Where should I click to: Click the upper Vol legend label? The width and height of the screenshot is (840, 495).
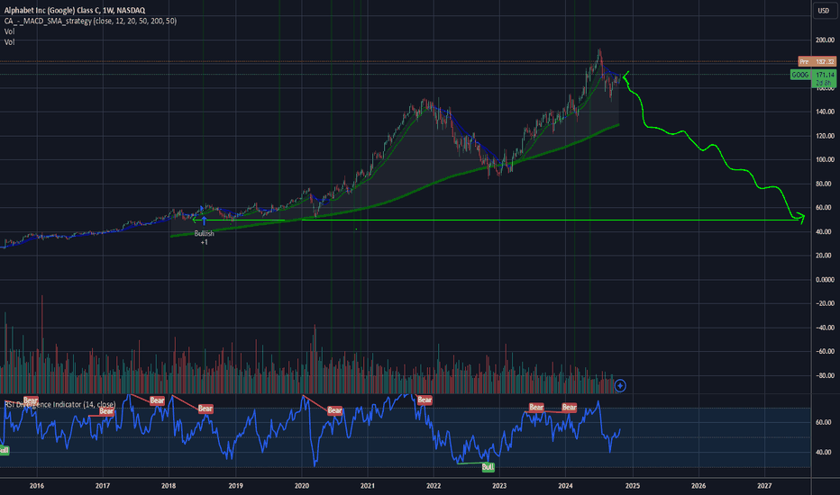[10, 31]
